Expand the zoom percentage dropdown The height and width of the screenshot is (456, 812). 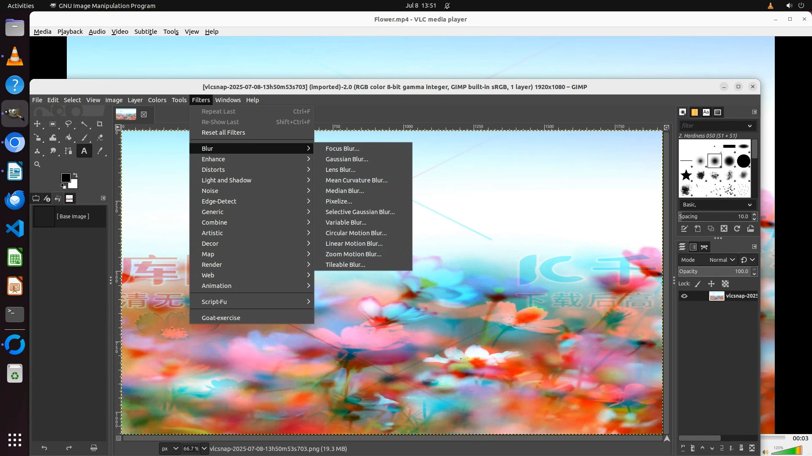204,448
